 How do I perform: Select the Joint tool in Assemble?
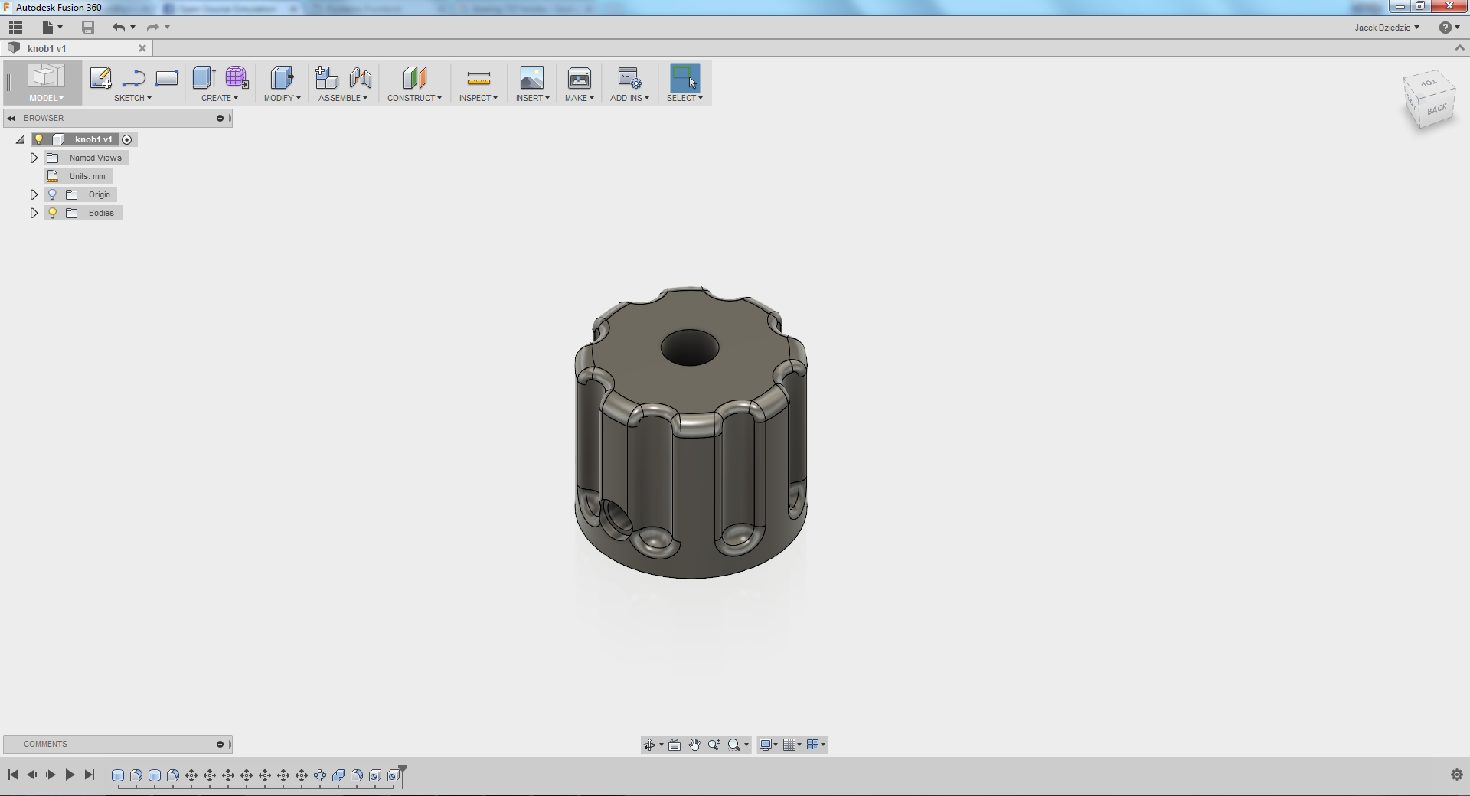click(360, 77)
